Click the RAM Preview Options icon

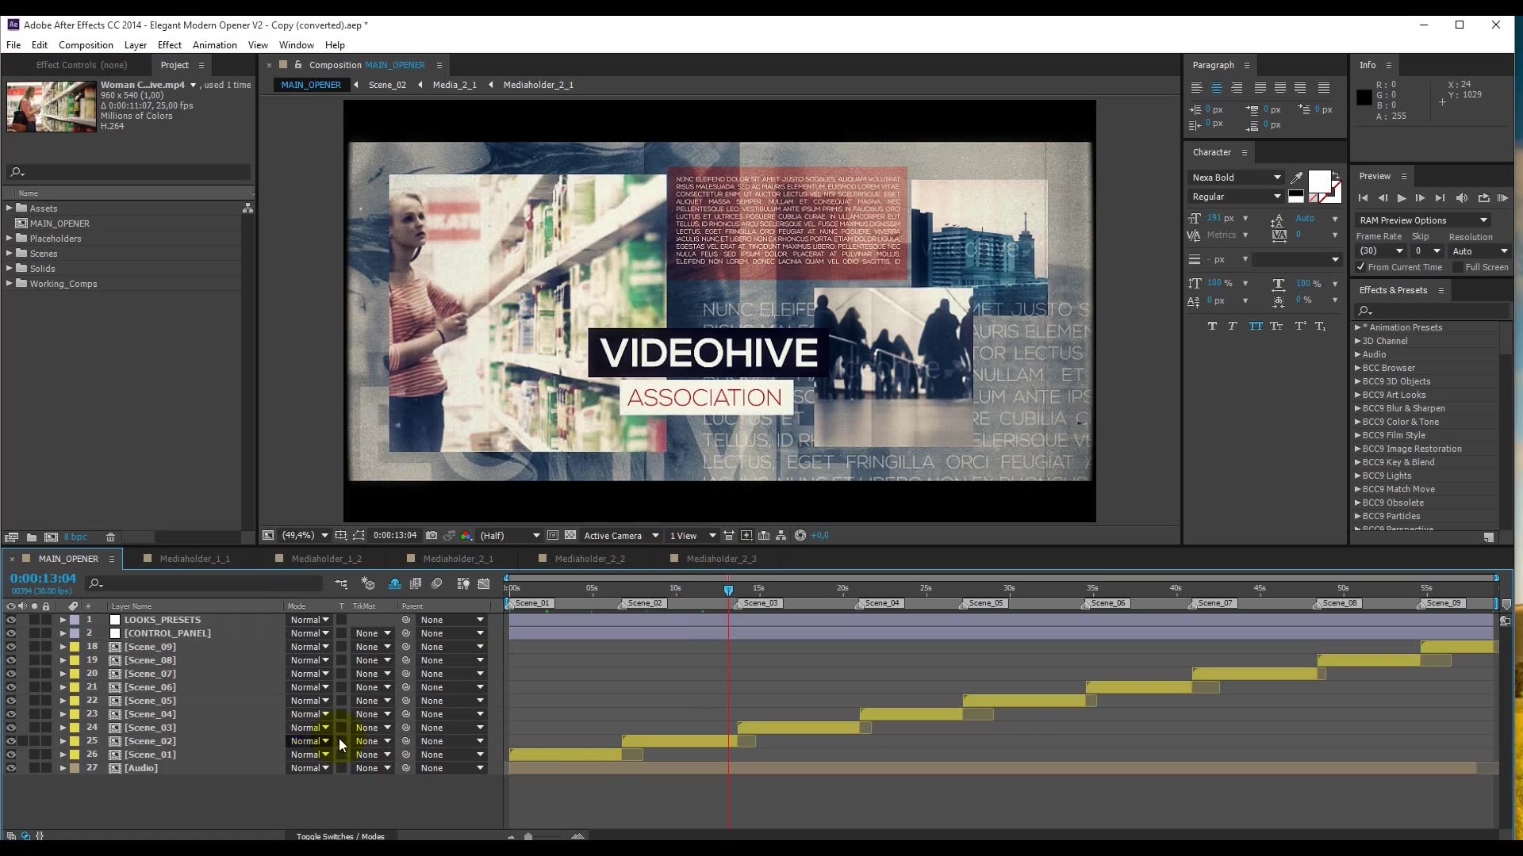(1486, 220)
